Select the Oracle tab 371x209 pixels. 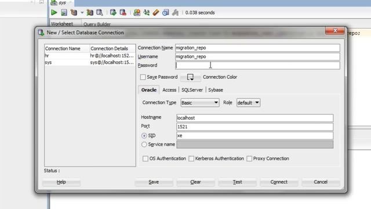tap(149, 90)
